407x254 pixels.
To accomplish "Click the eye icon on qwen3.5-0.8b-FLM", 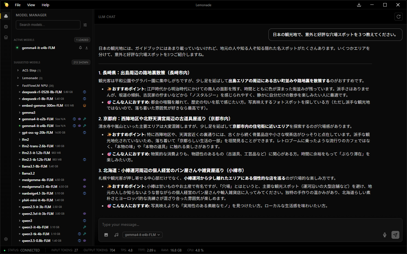I will 84,241.
